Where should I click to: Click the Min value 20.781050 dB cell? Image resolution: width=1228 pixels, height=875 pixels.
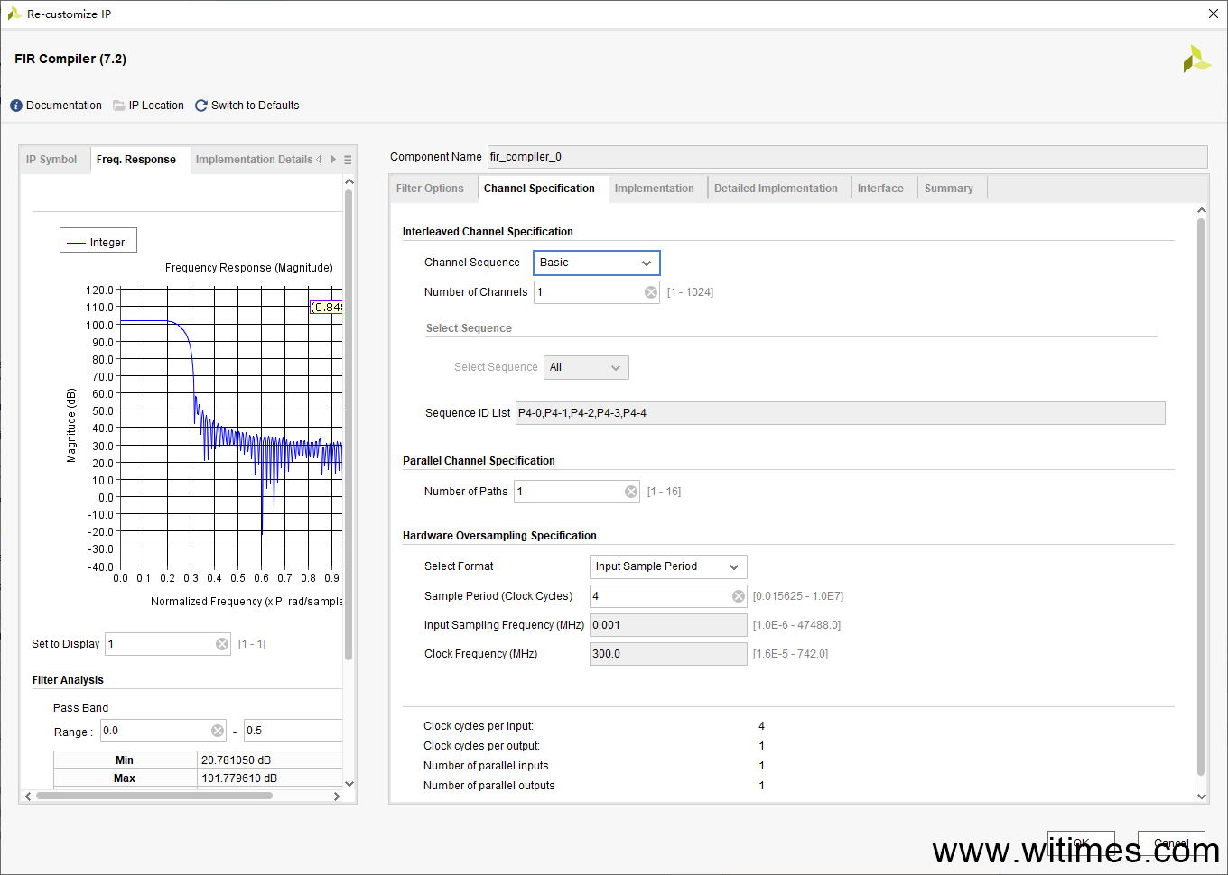point(270,760)
